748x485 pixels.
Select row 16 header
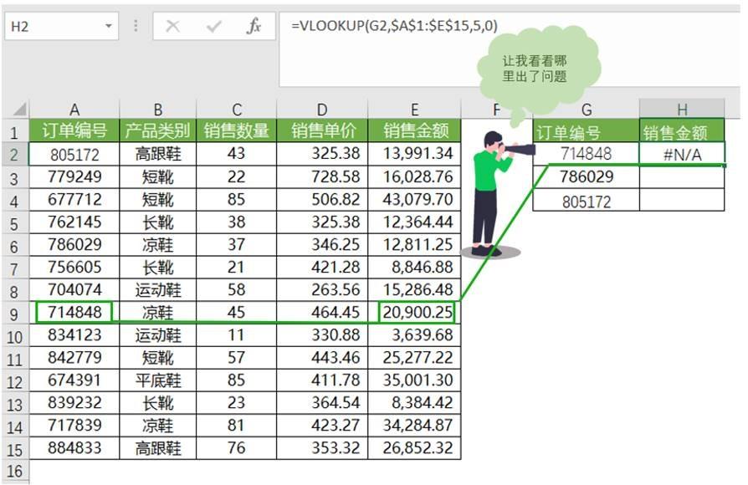(14, 471)
